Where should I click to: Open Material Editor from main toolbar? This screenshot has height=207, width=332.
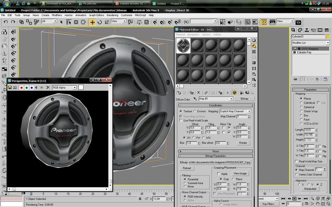(264, 22)
